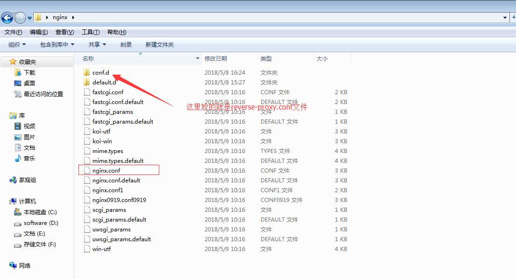Click the 存储文件 (F:) drive icon

18,245
